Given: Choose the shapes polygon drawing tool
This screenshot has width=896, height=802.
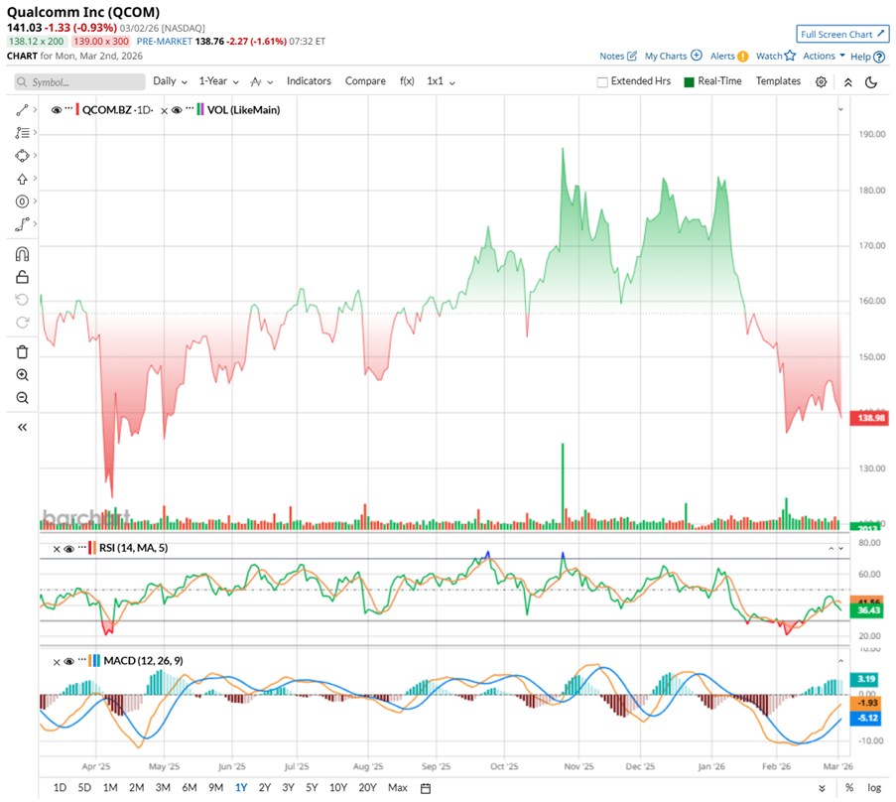Looking at the screenshot, I should pyautogui.click(x=22, y=156).
